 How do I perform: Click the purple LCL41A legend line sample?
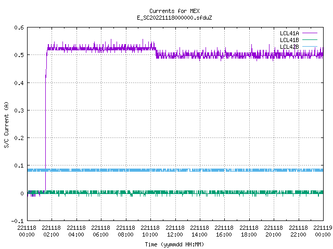(x=310, y=33)
